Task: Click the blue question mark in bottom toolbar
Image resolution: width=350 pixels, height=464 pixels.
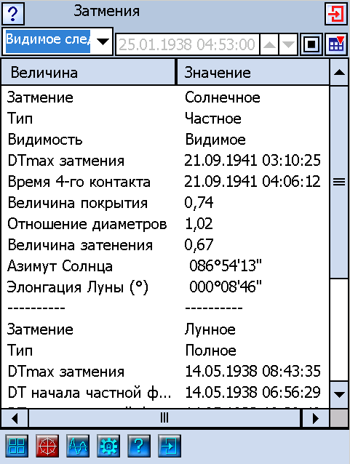Action: point(139,446)
